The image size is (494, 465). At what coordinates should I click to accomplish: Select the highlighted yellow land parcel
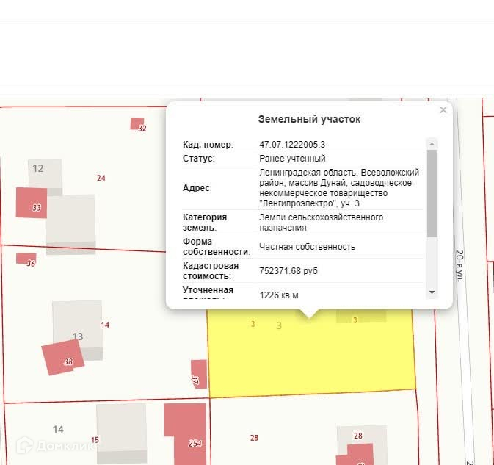click(310, 353)
